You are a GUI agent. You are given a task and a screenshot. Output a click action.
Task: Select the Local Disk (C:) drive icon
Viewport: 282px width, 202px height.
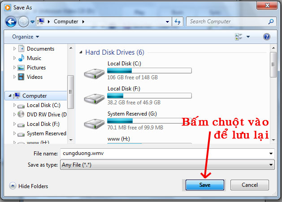(x=95, y=71)
